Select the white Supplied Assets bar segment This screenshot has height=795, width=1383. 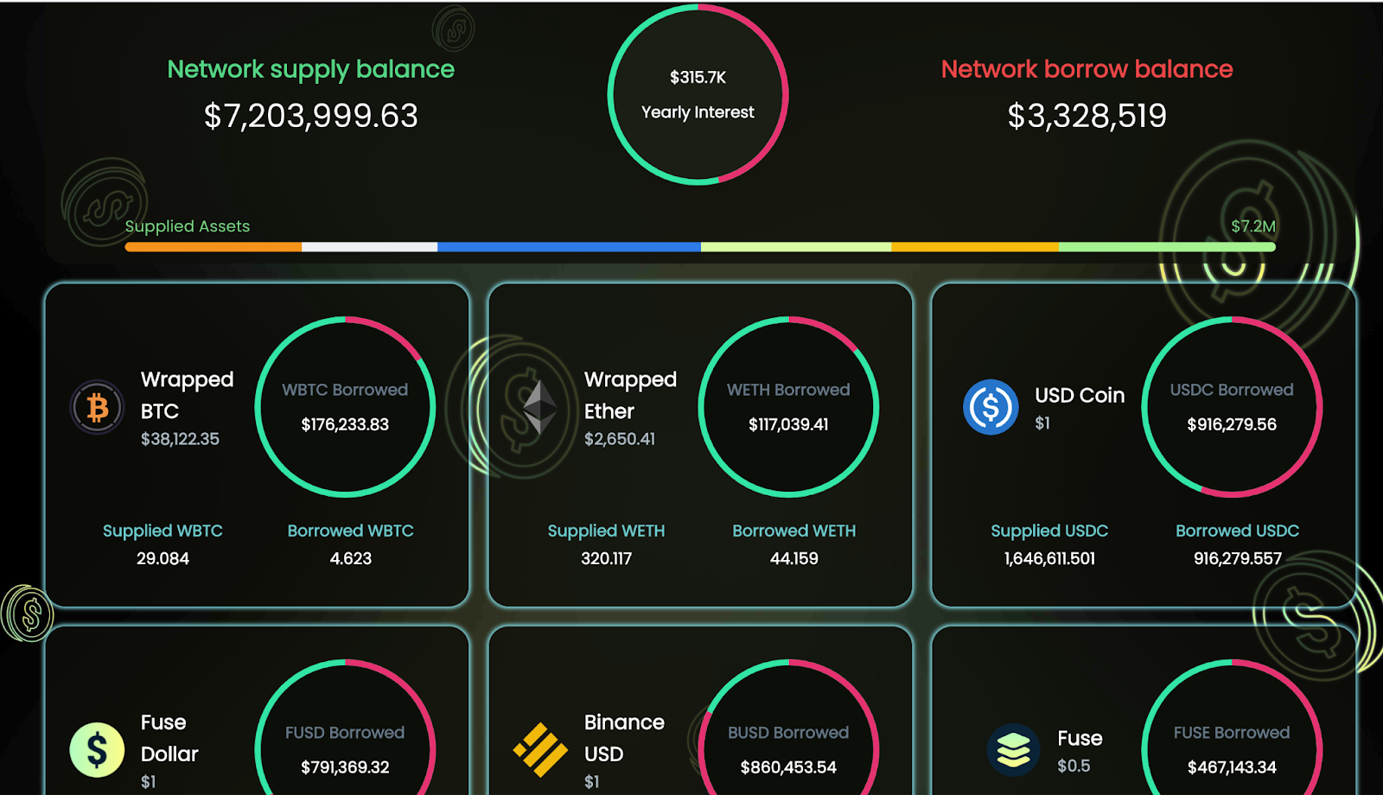click(370, 247)
